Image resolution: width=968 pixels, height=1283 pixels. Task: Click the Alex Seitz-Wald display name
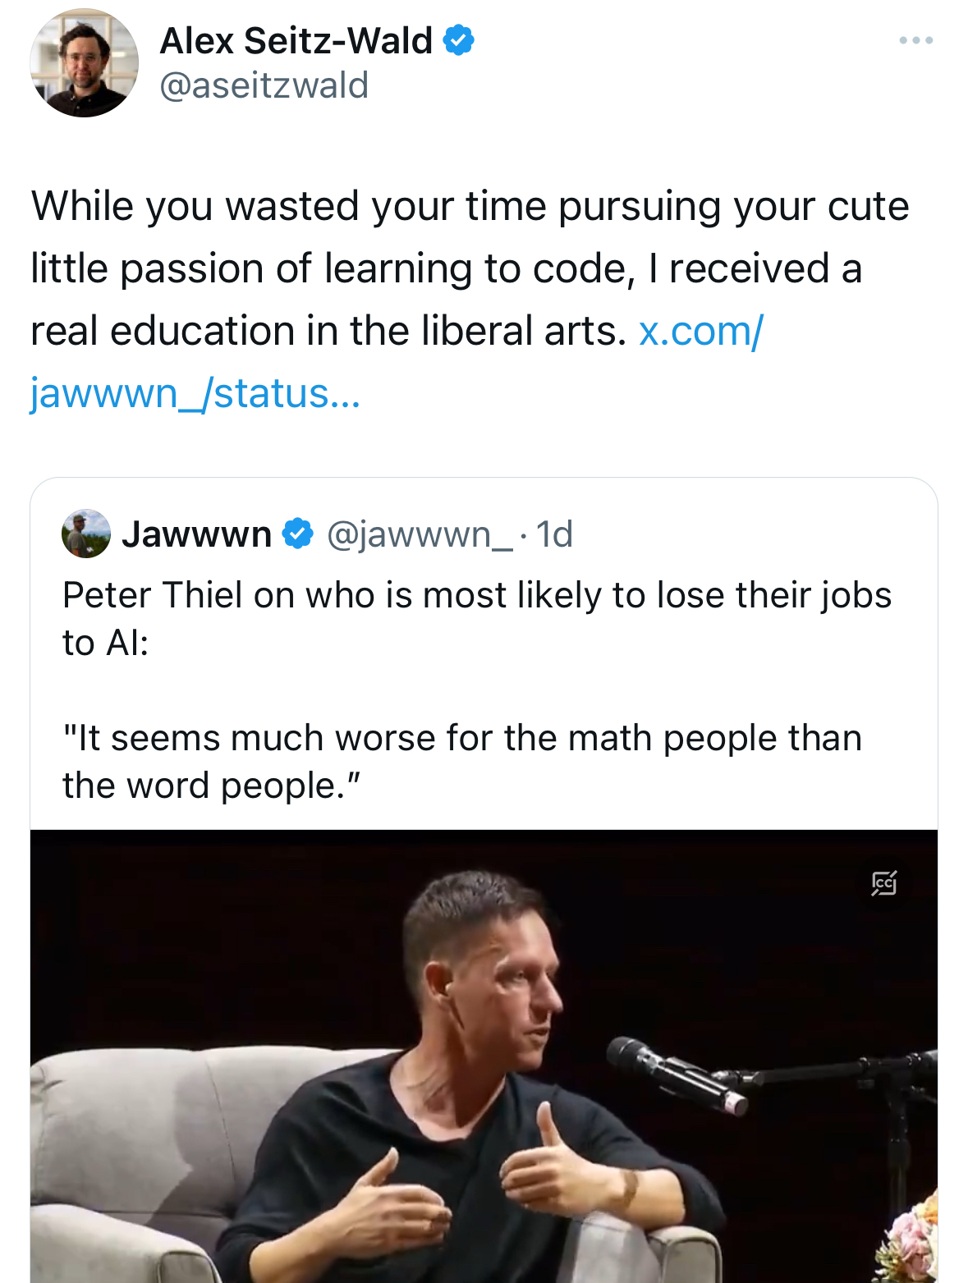[x=296, y=40]
